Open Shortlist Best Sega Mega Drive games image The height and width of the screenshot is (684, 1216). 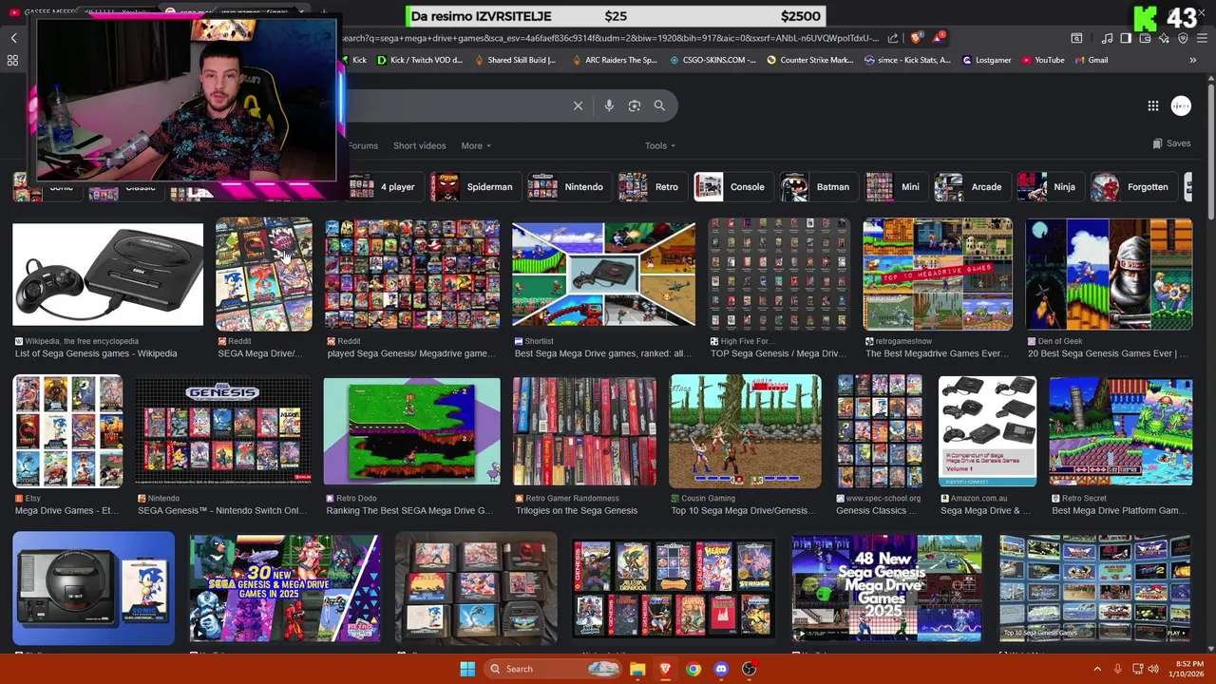[603, 275]
